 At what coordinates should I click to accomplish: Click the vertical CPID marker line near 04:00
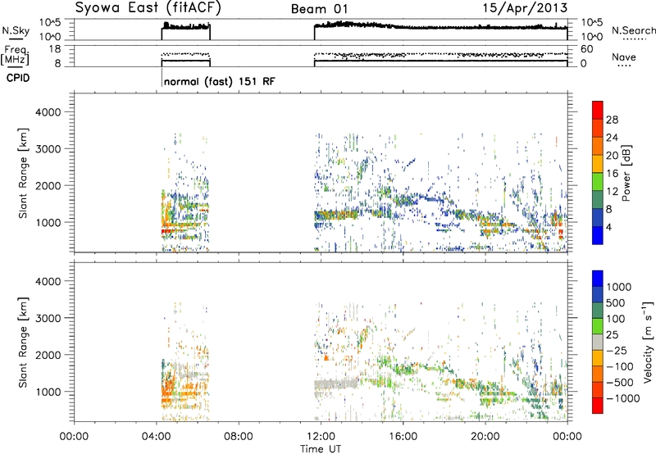click(162, 78)
